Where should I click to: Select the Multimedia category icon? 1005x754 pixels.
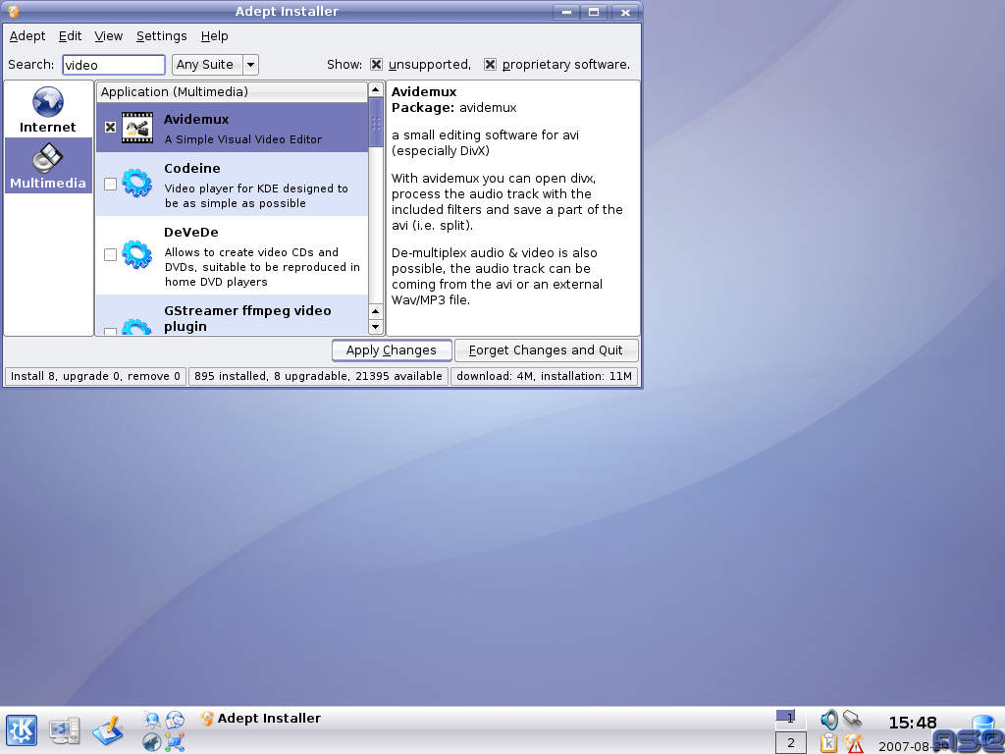48,157
